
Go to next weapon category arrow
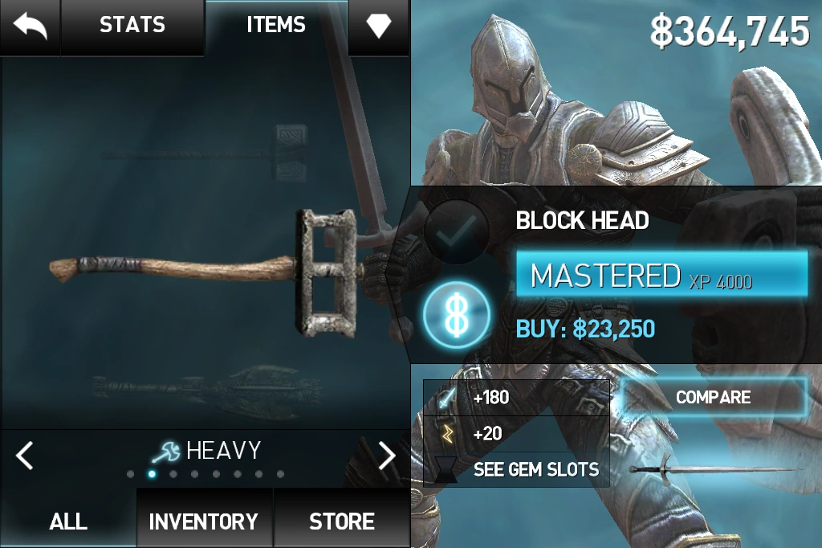tap(387, 455)
